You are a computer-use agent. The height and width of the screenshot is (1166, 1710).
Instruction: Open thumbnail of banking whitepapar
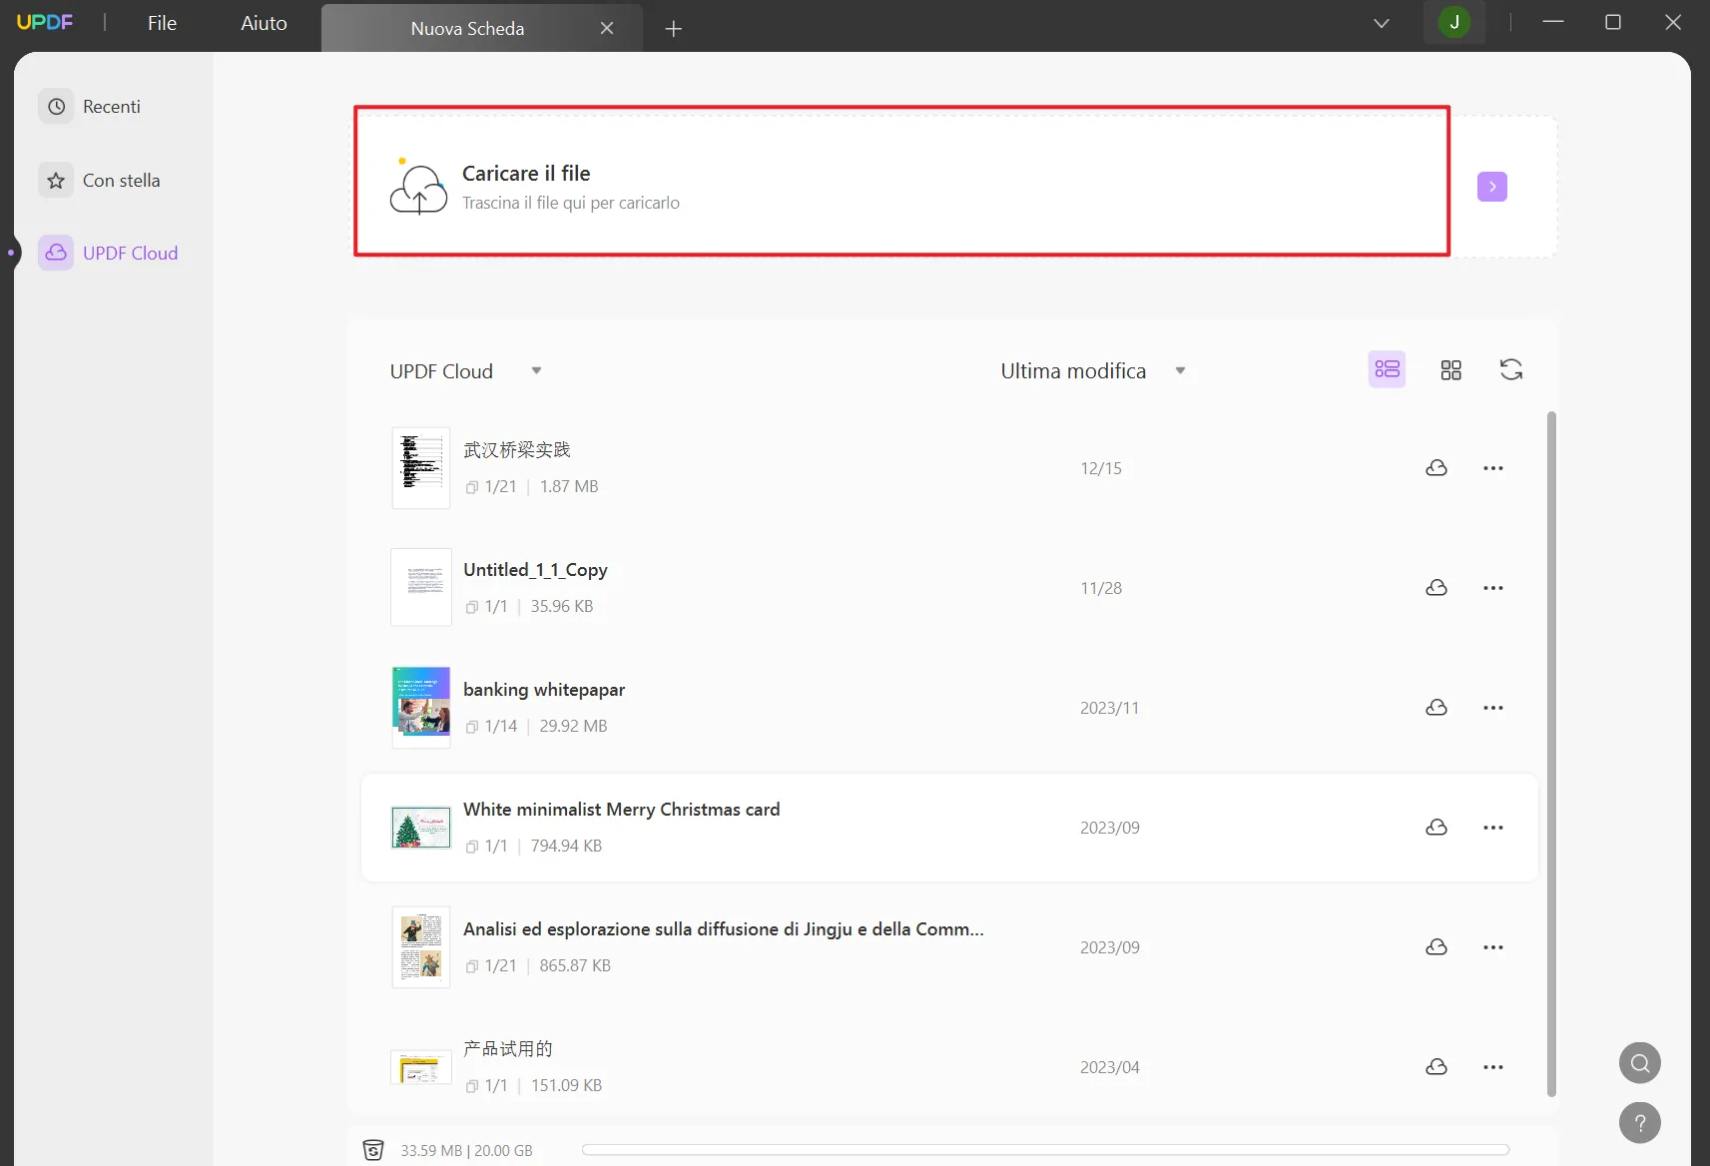pyautogui.click(x=420, y=707)
